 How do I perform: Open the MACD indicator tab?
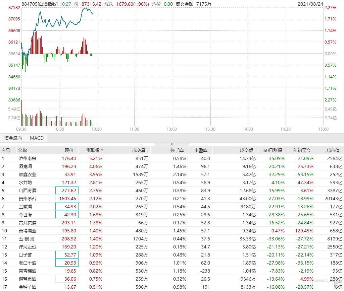click(x=37, y=138)
